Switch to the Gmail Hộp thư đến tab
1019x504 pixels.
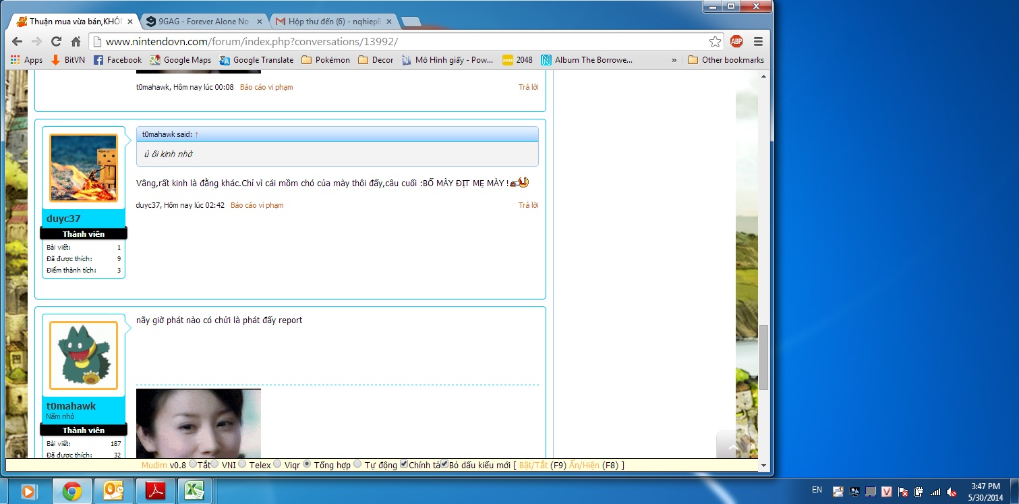330,22
